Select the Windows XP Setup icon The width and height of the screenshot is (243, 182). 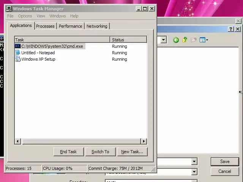18,59
